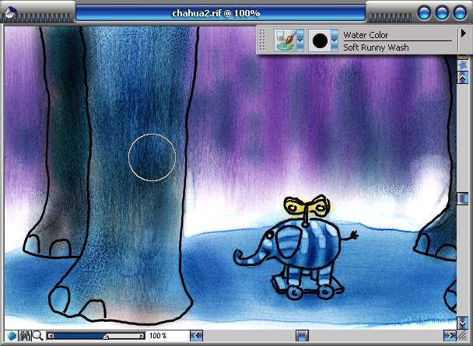Viewport: 473px width, 346px height.
Task: Open the brush category dropdown arrow
Action: coord(300,40)
